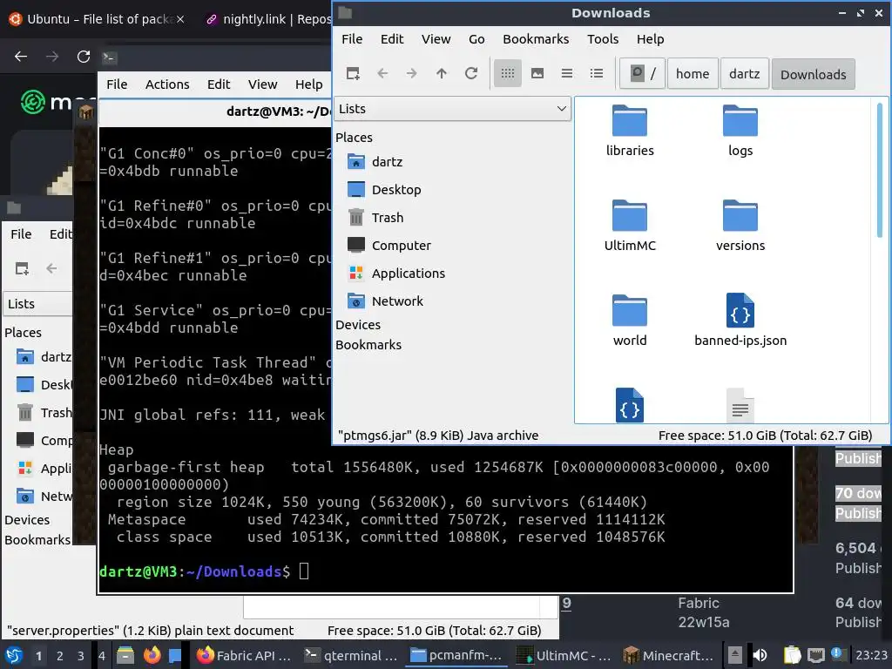Launch file manager from panel quicklaunch
The height and width of the screenshot is (669, 892).
click(x=125, y=655)
